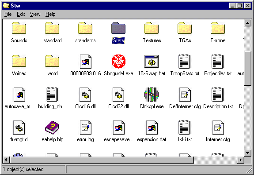Image resolution: width=254 pixels, height=175 pixels.
Task: Click the '10xSwap.bat' file name label
Action: click(152, 73)
